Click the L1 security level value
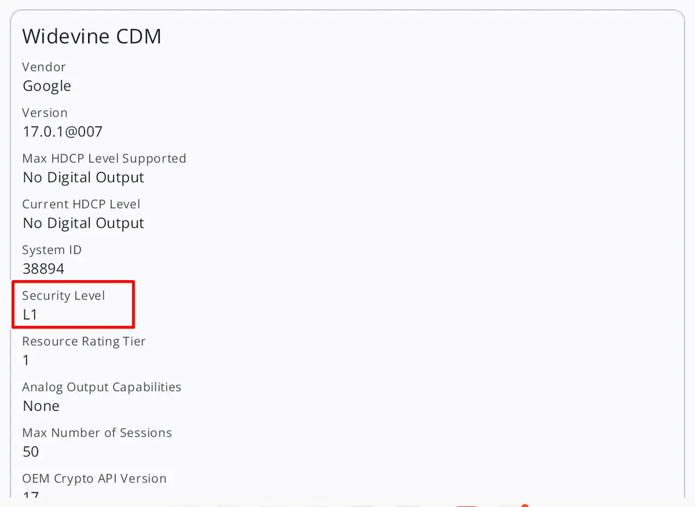The image size is (695, 507). point(30,314)
